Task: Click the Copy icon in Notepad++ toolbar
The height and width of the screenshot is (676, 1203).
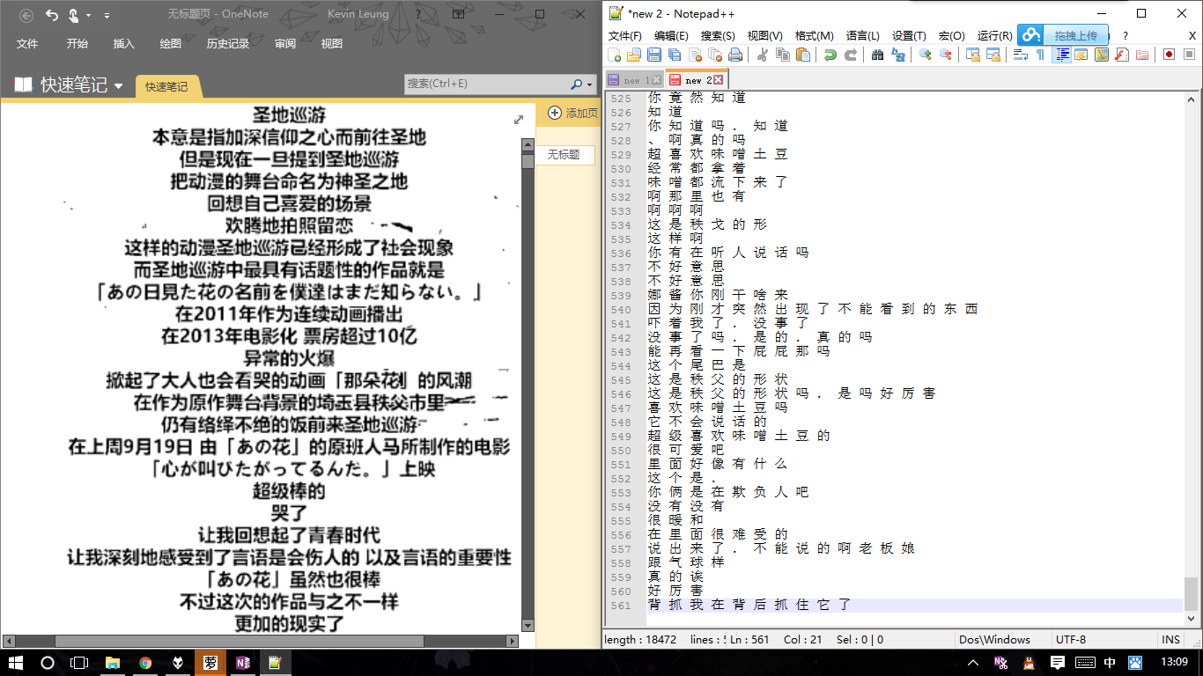Action: (783, 55)
